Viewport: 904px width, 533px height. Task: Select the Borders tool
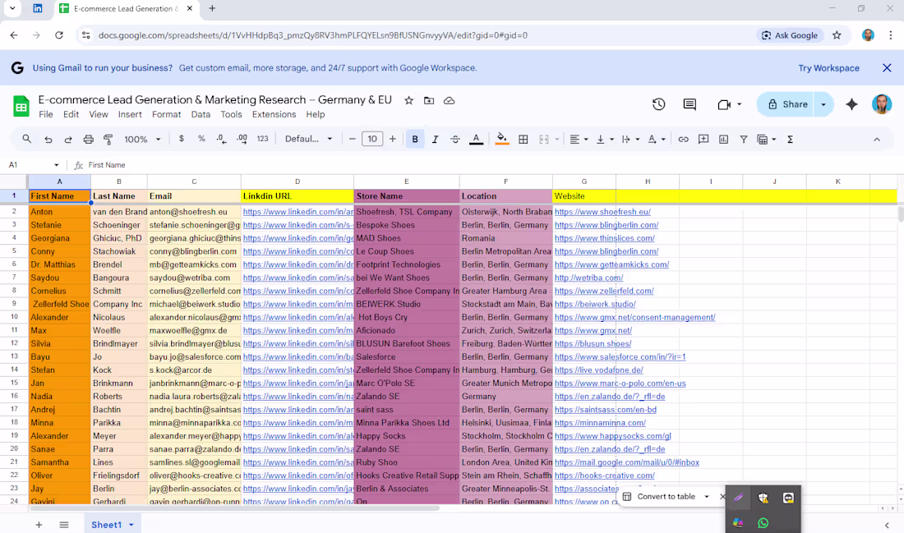523,139
